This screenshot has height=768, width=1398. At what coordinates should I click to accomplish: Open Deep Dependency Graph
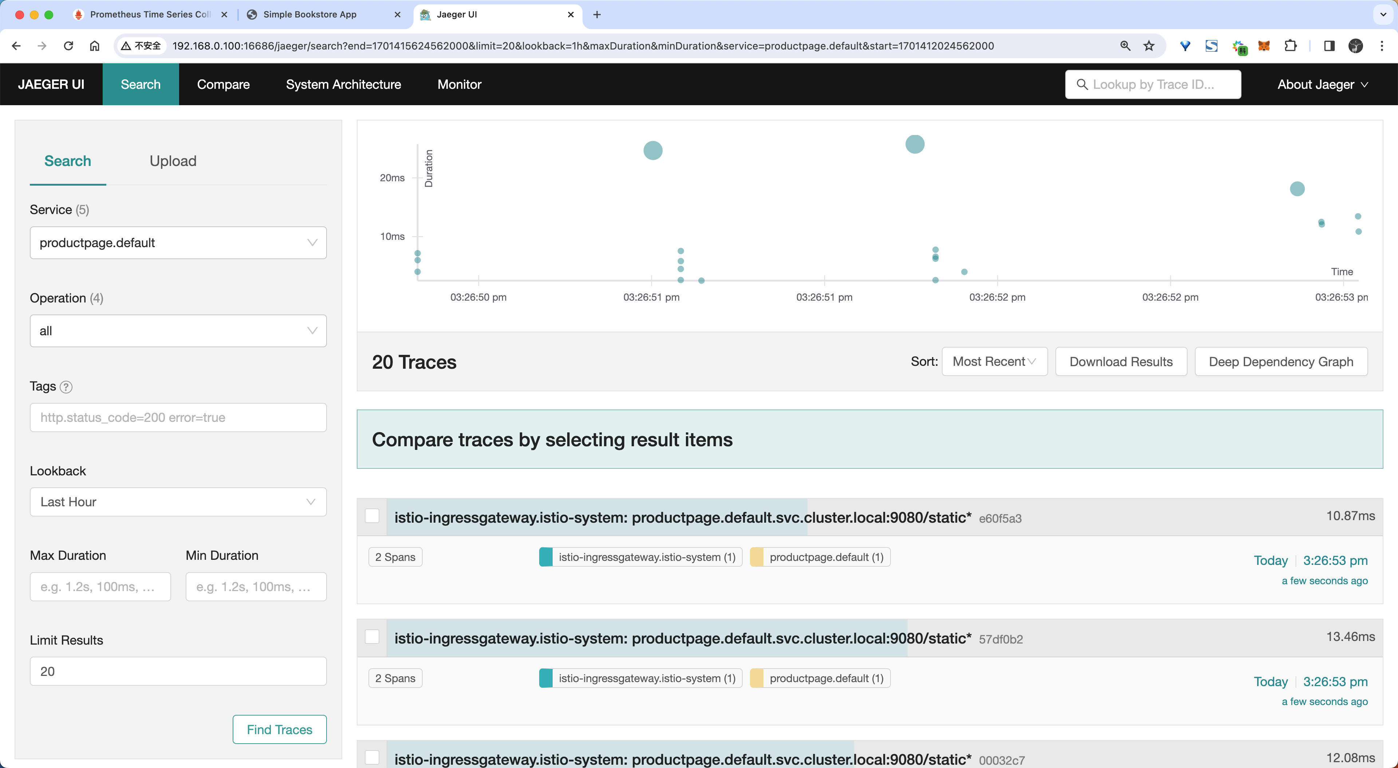pos(1281,361)
